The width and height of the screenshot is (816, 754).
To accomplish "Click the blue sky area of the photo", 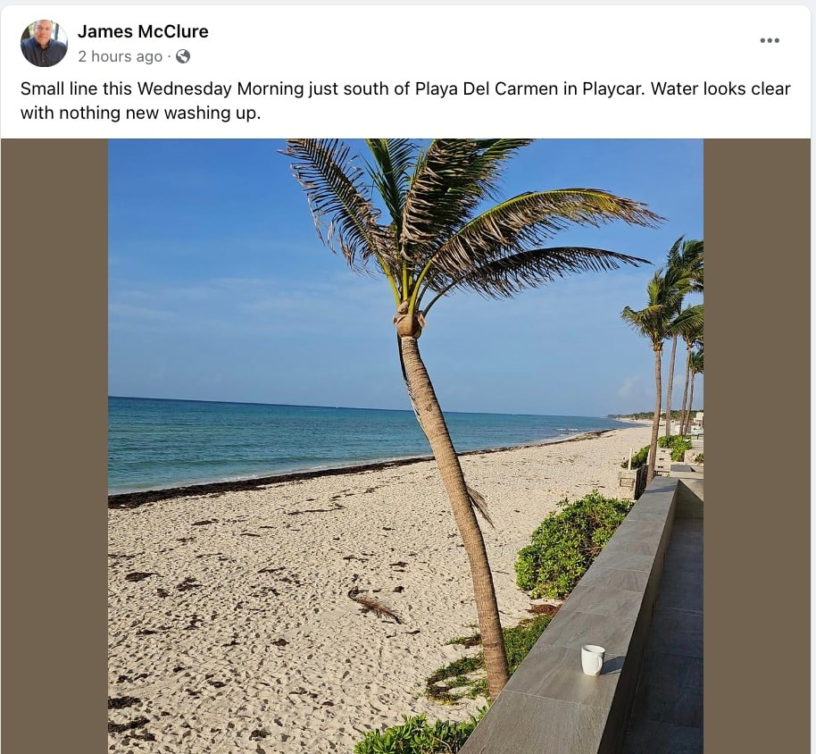I will click(223, 268).
